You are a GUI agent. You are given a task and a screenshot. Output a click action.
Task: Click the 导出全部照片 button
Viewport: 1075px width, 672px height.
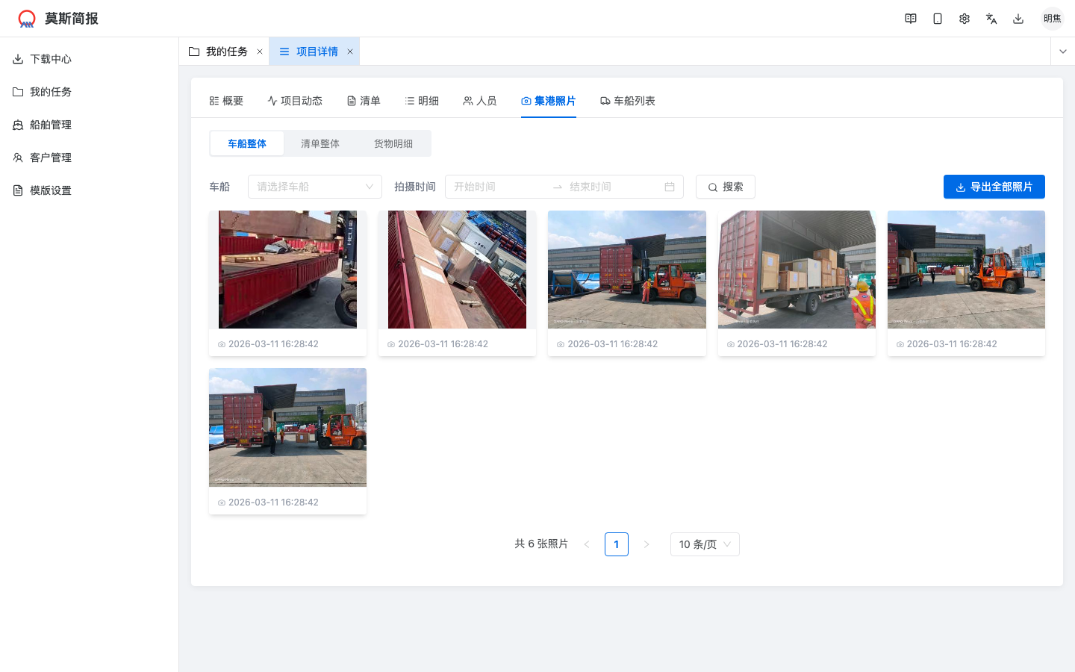pyautogui.click(x=994, y=187)
